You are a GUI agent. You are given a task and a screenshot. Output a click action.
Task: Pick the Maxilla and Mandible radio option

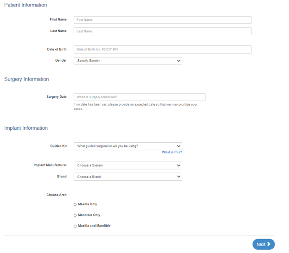75,226
